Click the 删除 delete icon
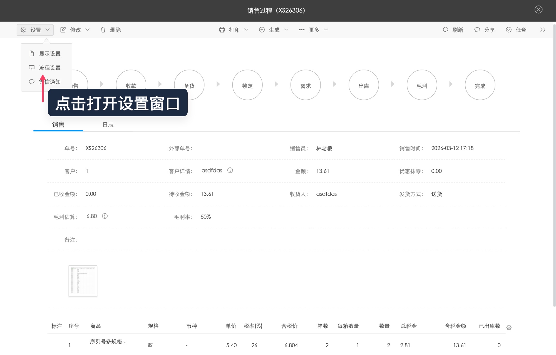 (103, 29)
